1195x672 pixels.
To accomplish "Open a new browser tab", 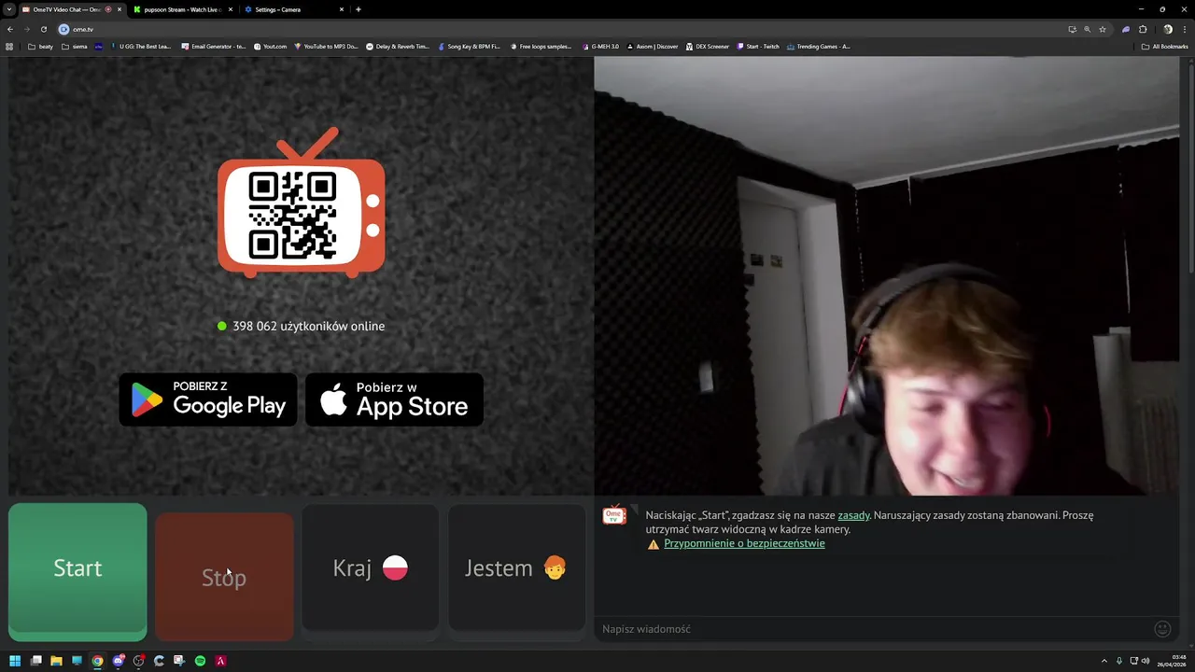I will click(x=358, y=9).
